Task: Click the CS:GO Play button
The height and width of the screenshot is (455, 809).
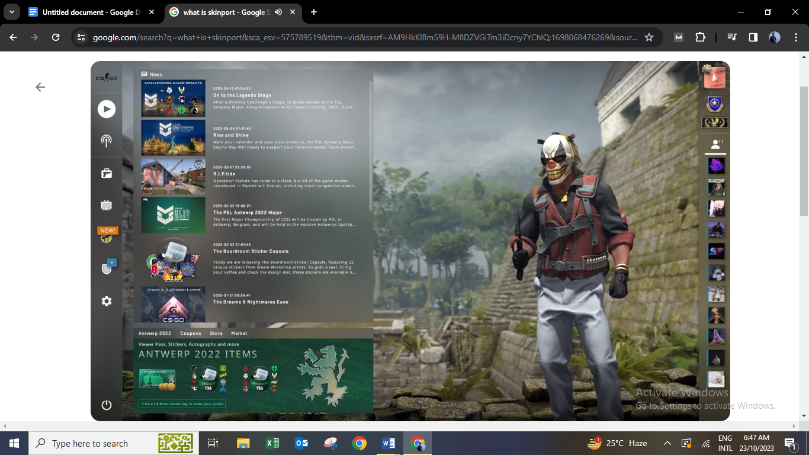Action: tap(107, 109)
